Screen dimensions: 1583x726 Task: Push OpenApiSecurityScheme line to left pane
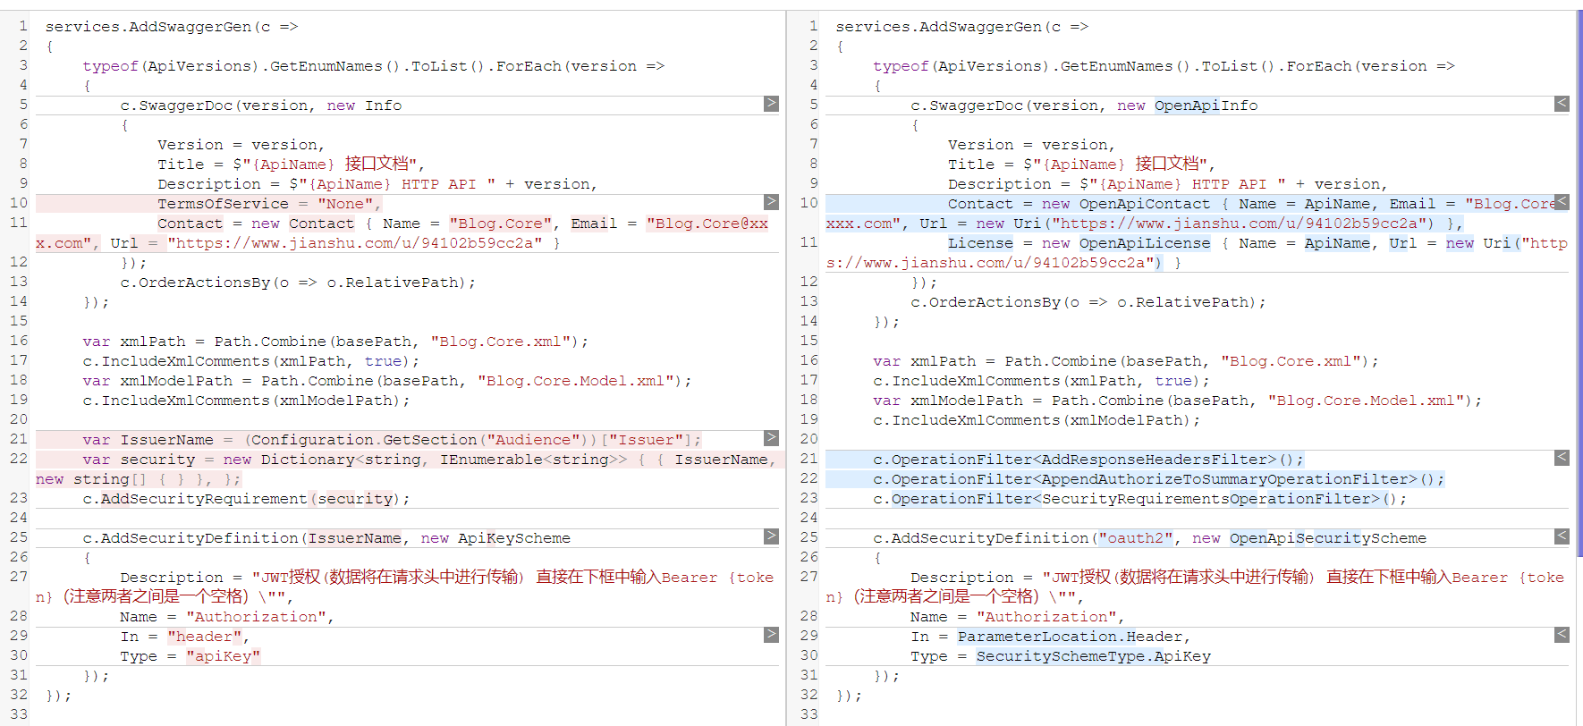coord(1562,536)
